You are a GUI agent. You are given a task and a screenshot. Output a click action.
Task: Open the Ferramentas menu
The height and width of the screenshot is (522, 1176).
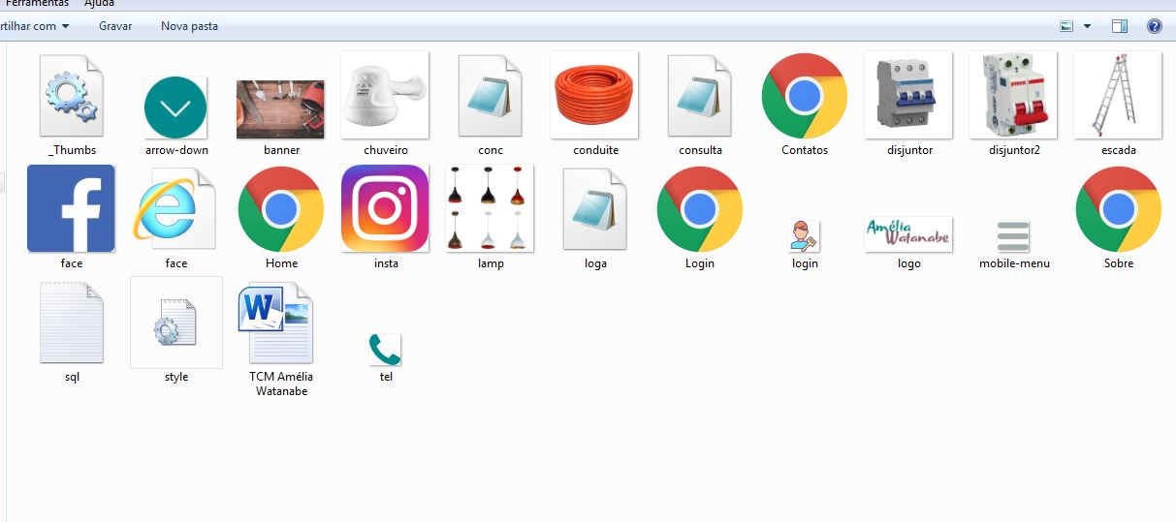point(37,4)
